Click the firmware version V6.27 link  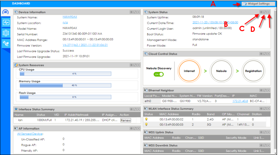[85, 45]
